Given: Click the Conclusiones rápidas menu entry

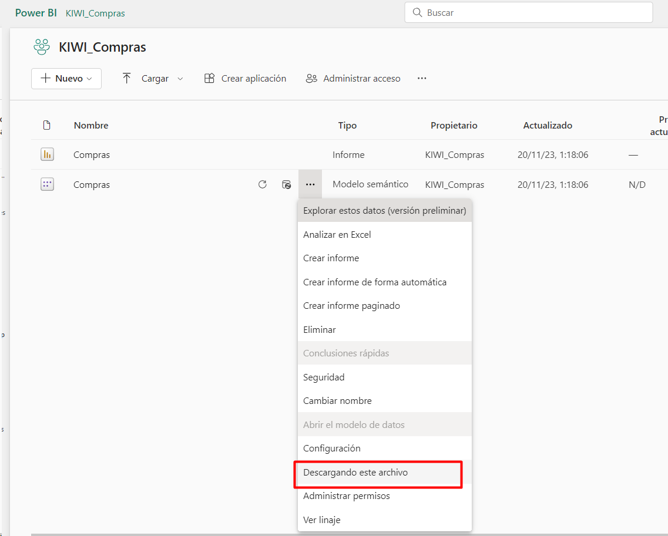Looking at the screenshot, I should point(385,353).
